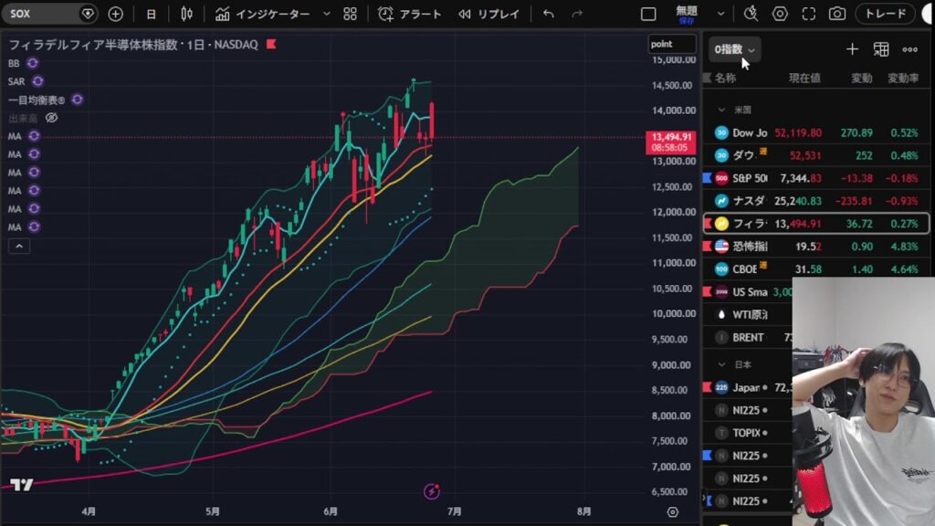
Task: Sort watchlist by 変動 column
Action: (x=862, y=79)
